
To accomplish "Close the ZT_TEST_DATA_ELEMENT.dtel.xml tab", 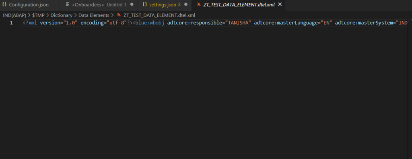I will tap(280, 4).
